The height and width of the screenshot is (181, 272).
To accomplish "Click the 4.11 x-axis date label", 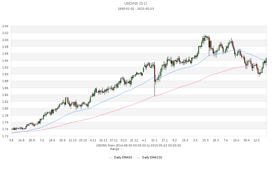I will click(x=93, y=140).
